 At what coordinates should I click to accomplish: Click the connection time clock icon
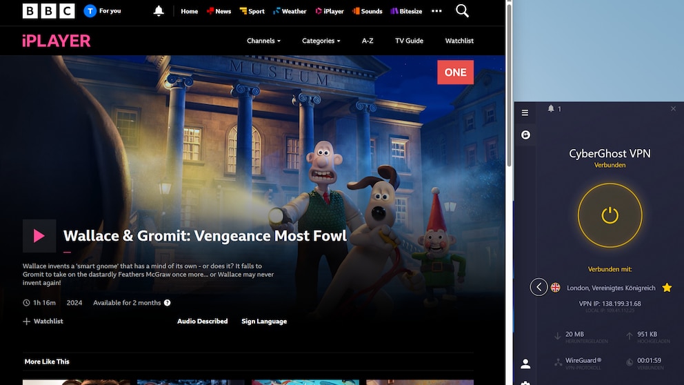click(630, 362)
